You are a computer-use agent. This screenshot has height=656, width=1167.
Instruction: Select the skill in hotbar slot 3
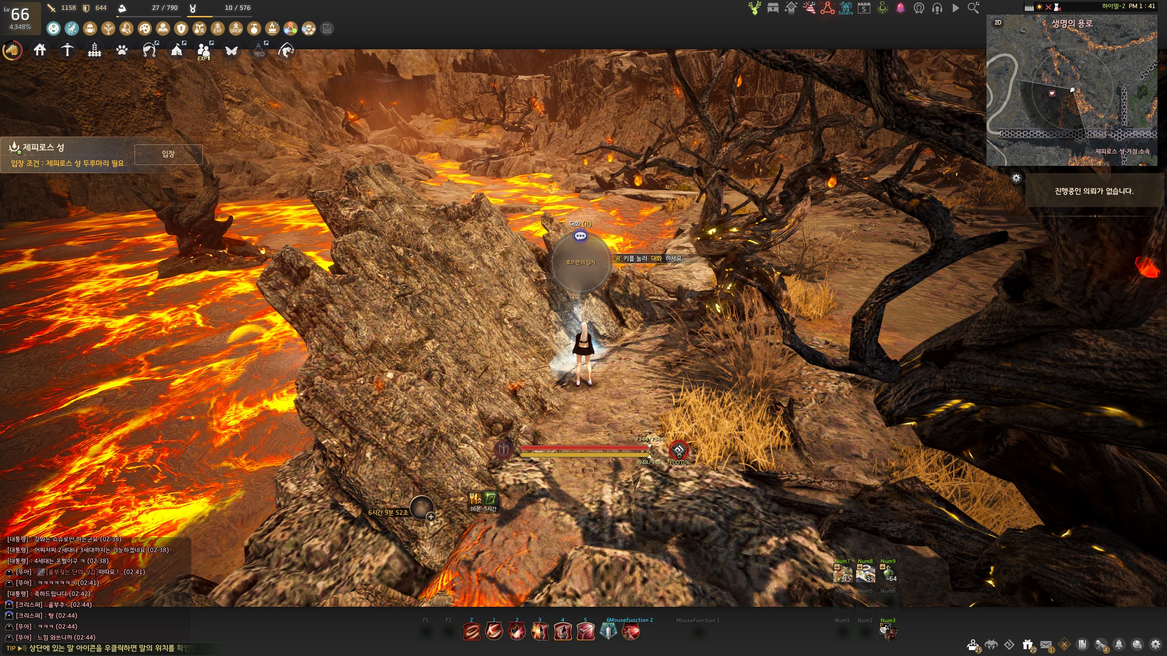[540, 631]
